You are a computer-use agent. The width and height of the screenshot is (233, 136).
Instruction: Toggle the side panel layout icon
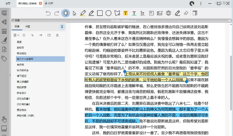point(195,13)
